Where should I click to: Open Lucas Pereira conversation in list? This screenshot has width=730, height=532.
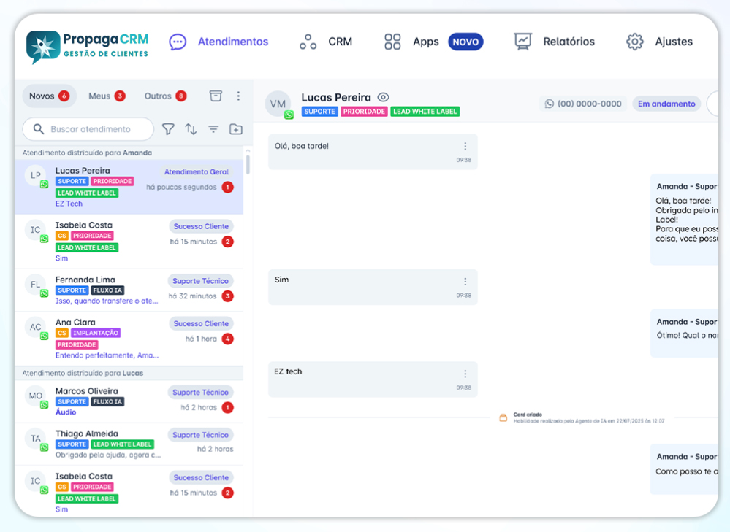pos(129,187)
